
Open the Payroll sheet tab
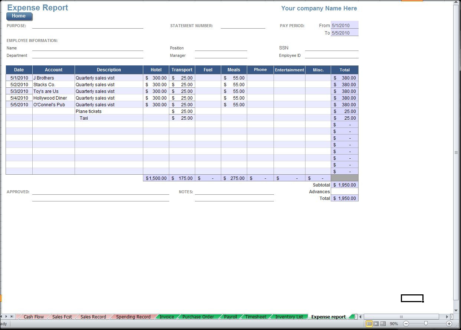pos(230,317)
